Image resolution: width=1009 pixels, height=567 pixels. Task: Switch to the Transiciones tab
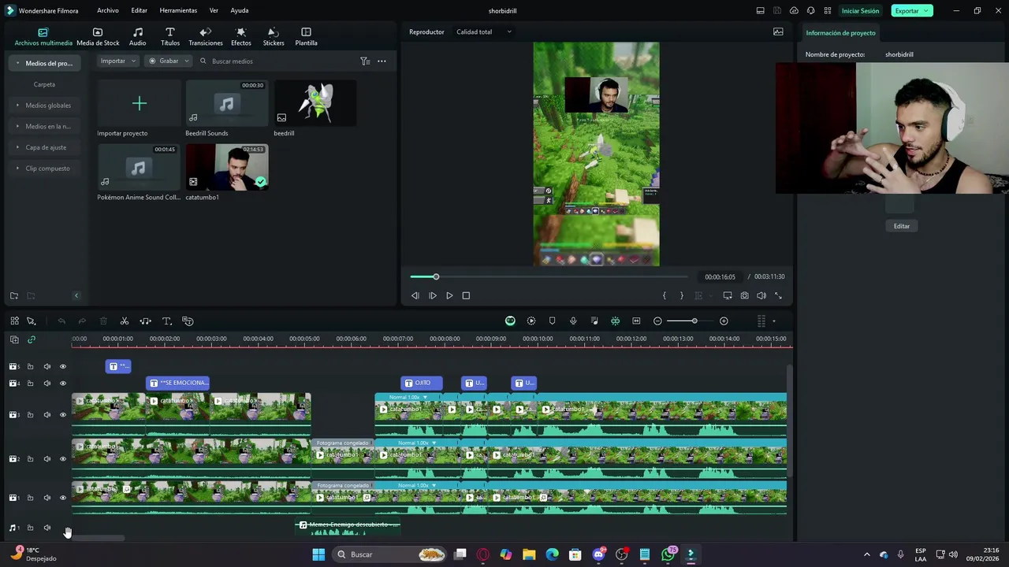coord(206,36)
